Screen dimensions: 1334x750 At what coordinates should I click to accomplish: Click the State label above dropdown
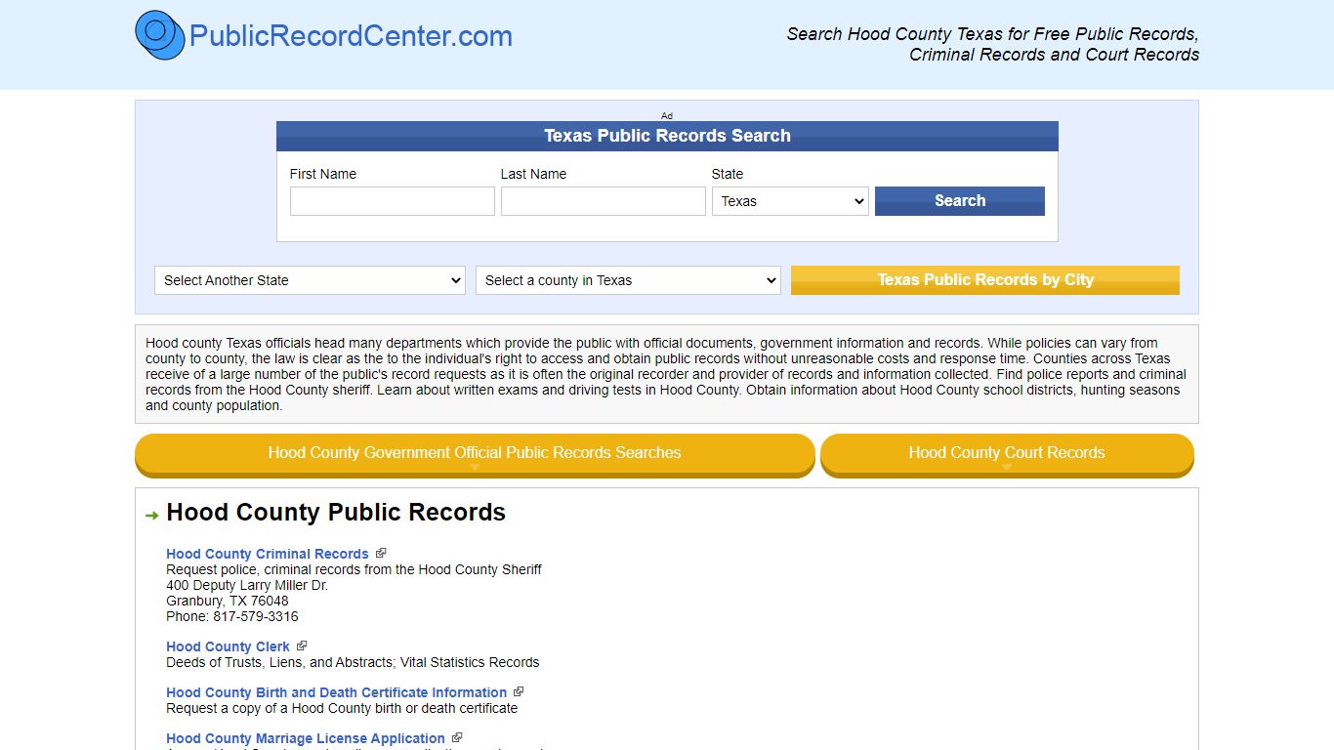[728, 174]
